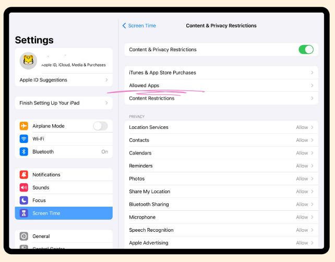
Task: Select the Screen Time hourglass icon
Action: (24, 213)
